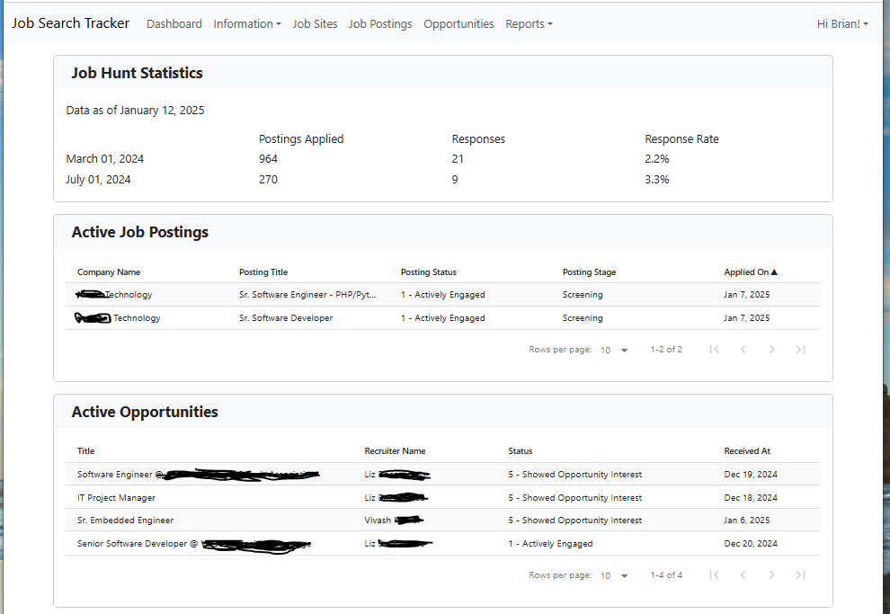Open the Job Sites page
890x614 pixels.
click(x=315, y=24)
